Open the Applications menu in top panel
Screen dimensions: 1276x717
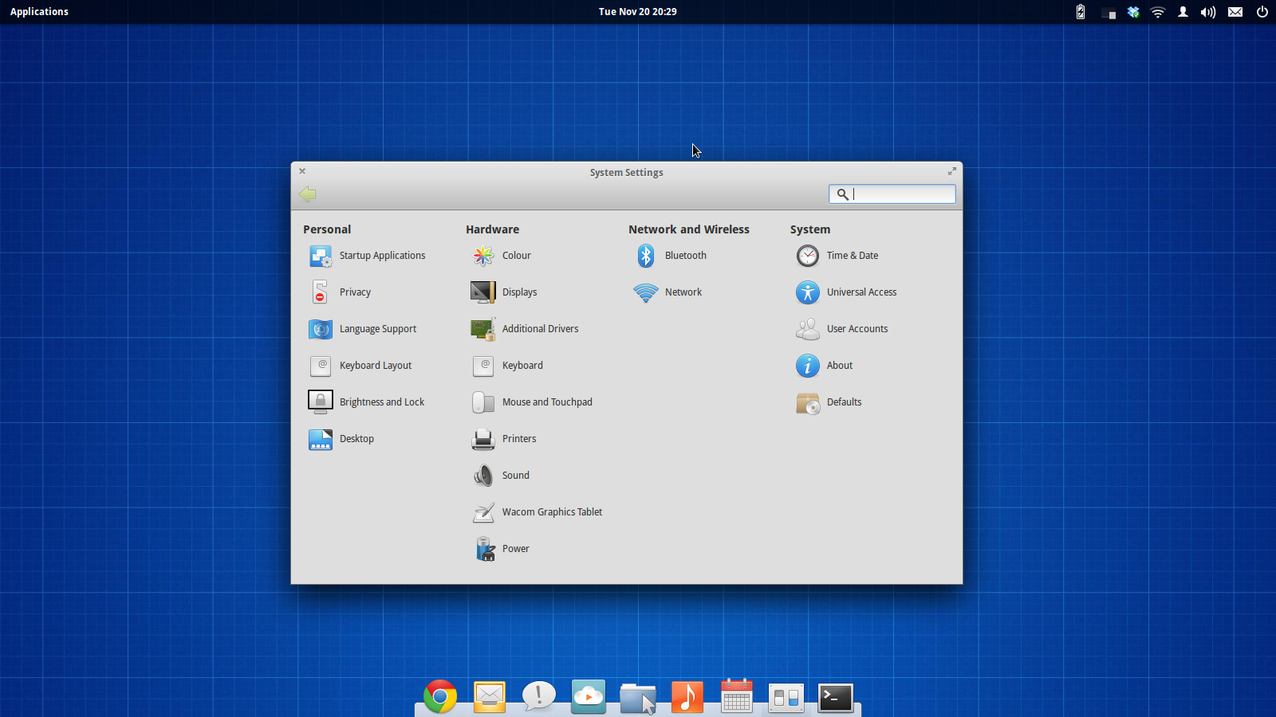pyautogui.click(x=39, y=11)
